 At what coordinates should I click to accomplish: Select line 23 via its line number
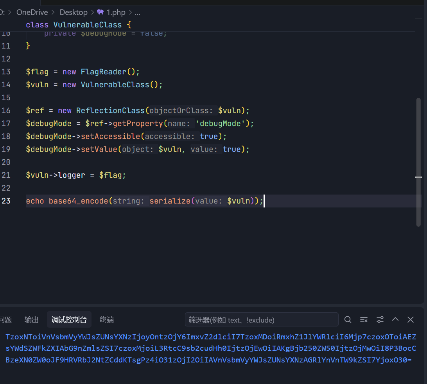6,201
